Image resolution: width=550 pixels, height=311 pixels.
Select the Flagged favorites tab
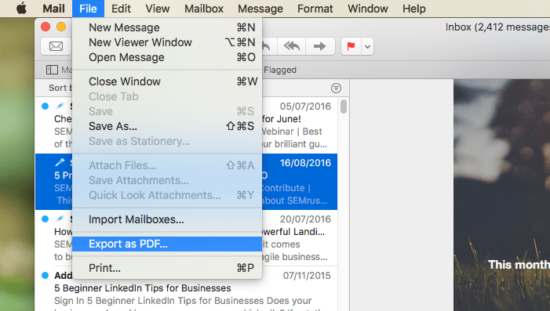[x=280, y=70]
